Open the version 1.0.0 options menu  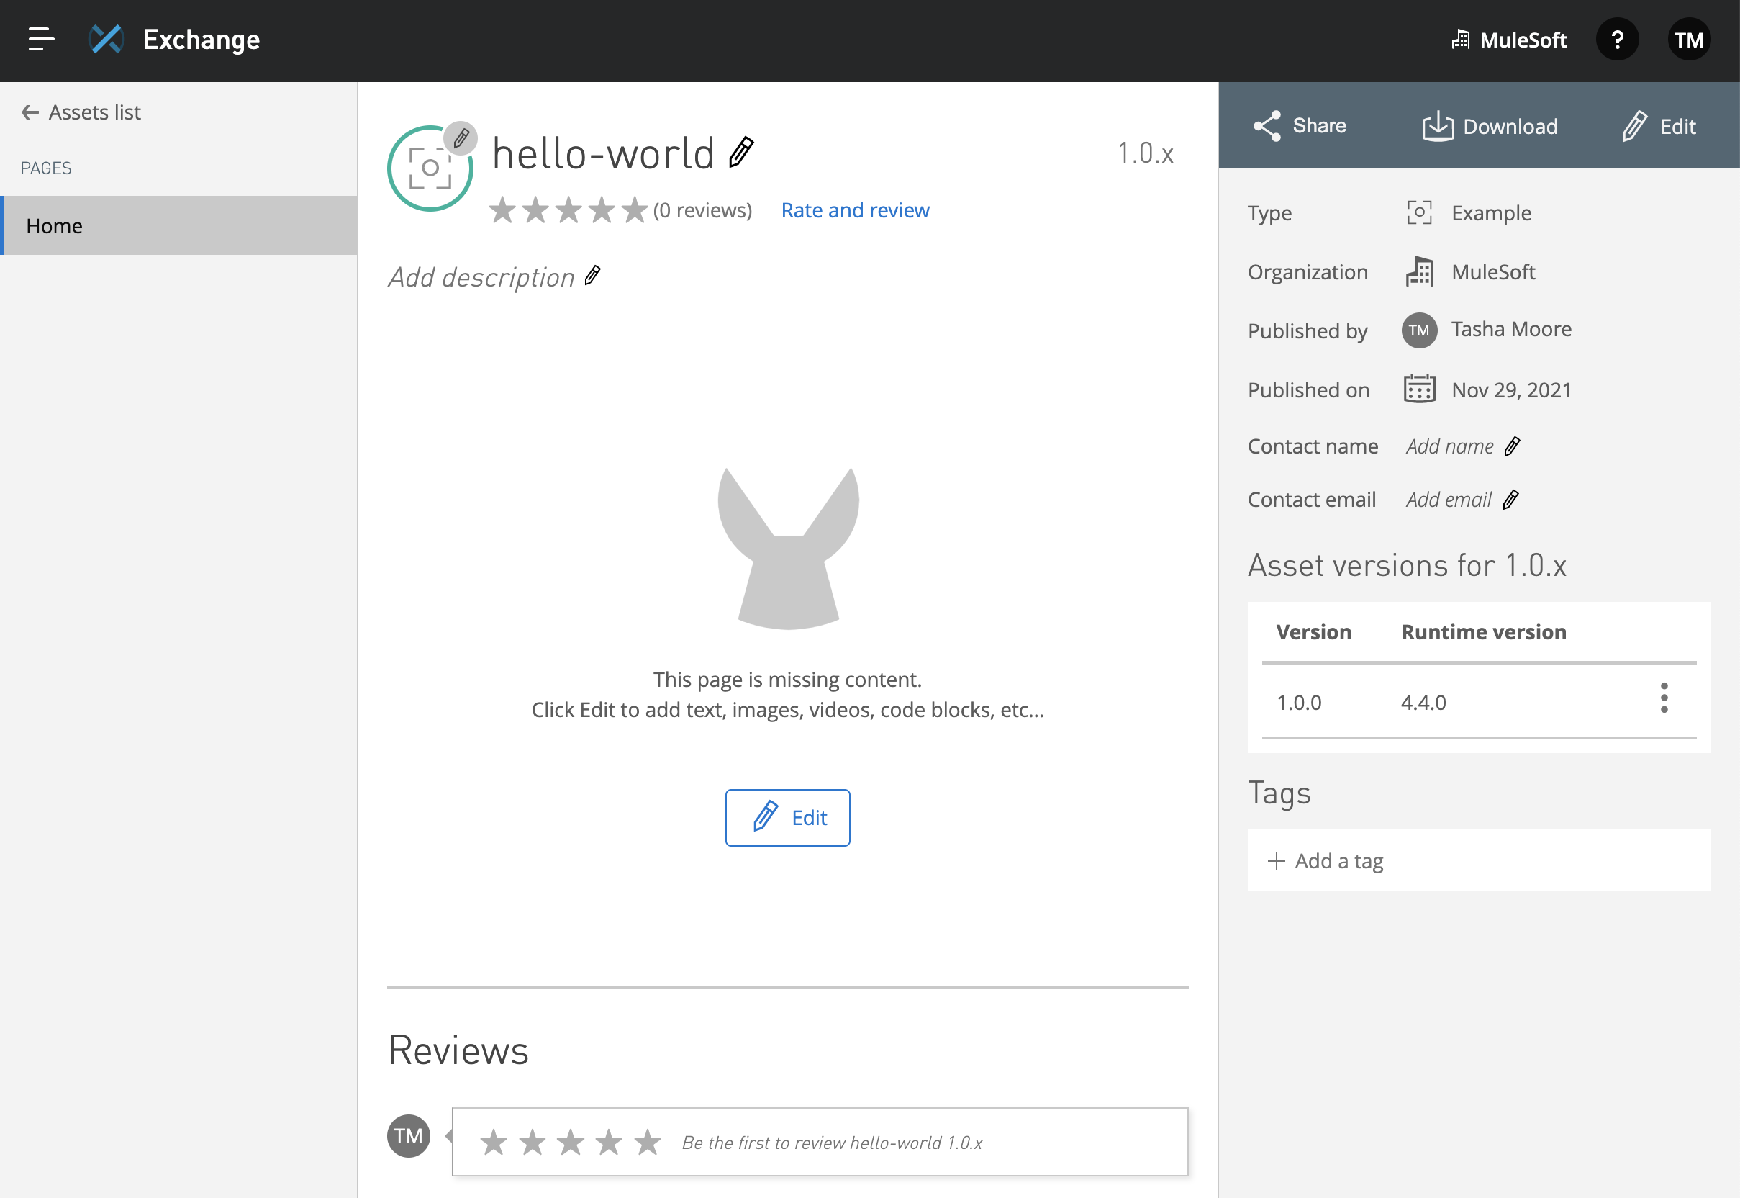point(1664,699)
